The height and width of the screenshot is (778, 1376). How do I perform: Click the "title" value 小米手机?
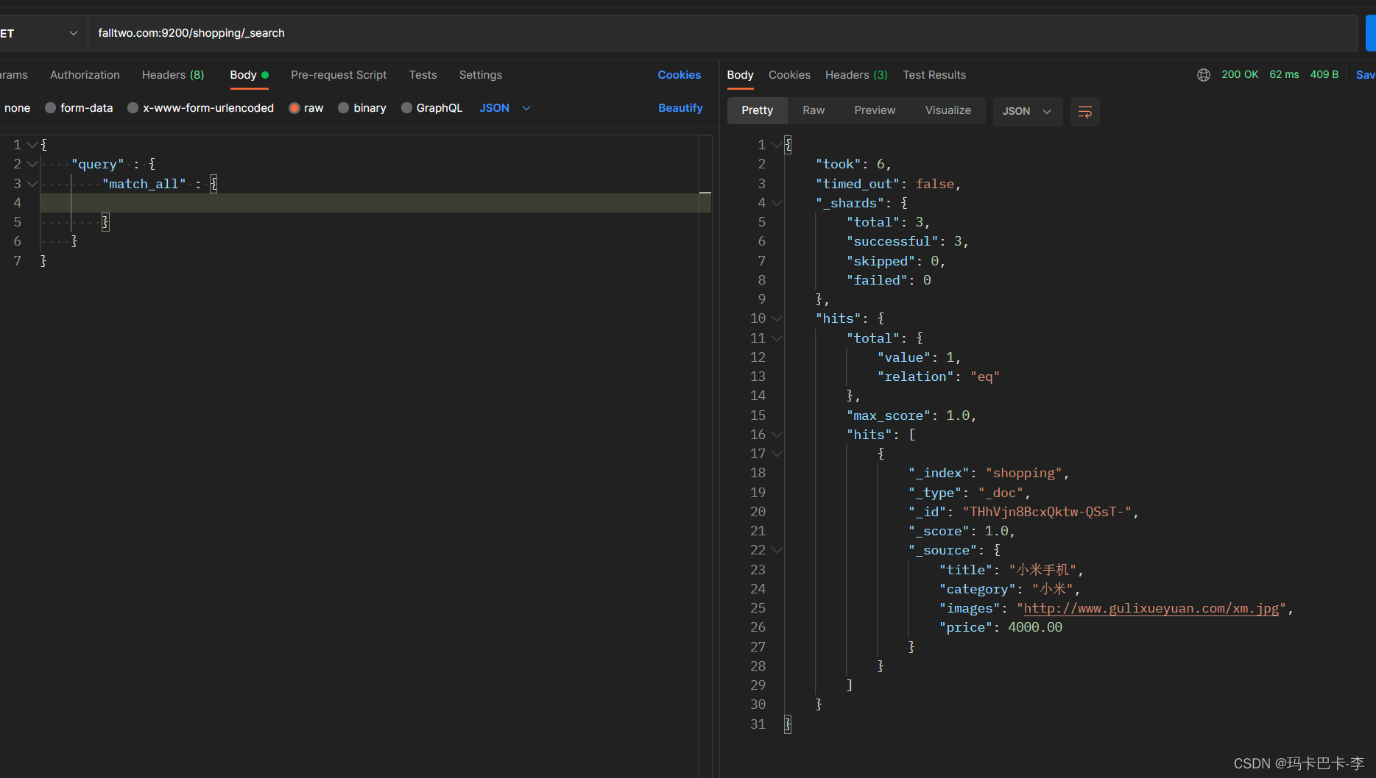tap(1042, 570)
